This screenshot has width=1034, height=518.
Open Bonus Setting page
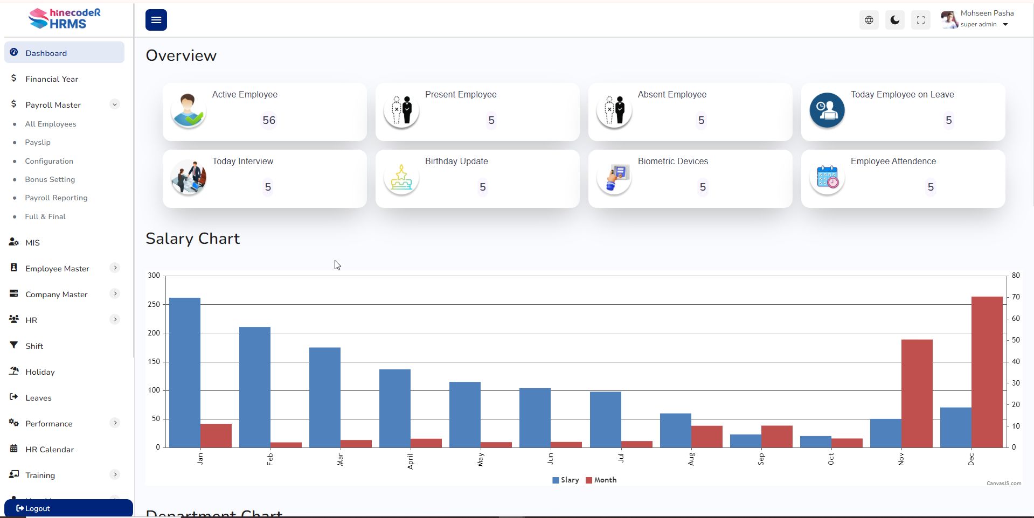[50, 179]
